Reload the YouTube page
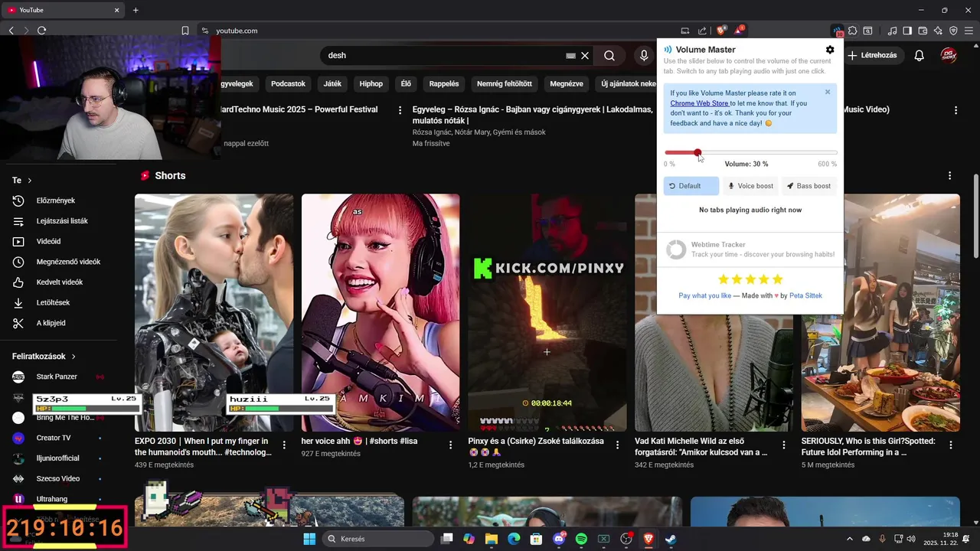980x551 pixels. click(41, 31)
